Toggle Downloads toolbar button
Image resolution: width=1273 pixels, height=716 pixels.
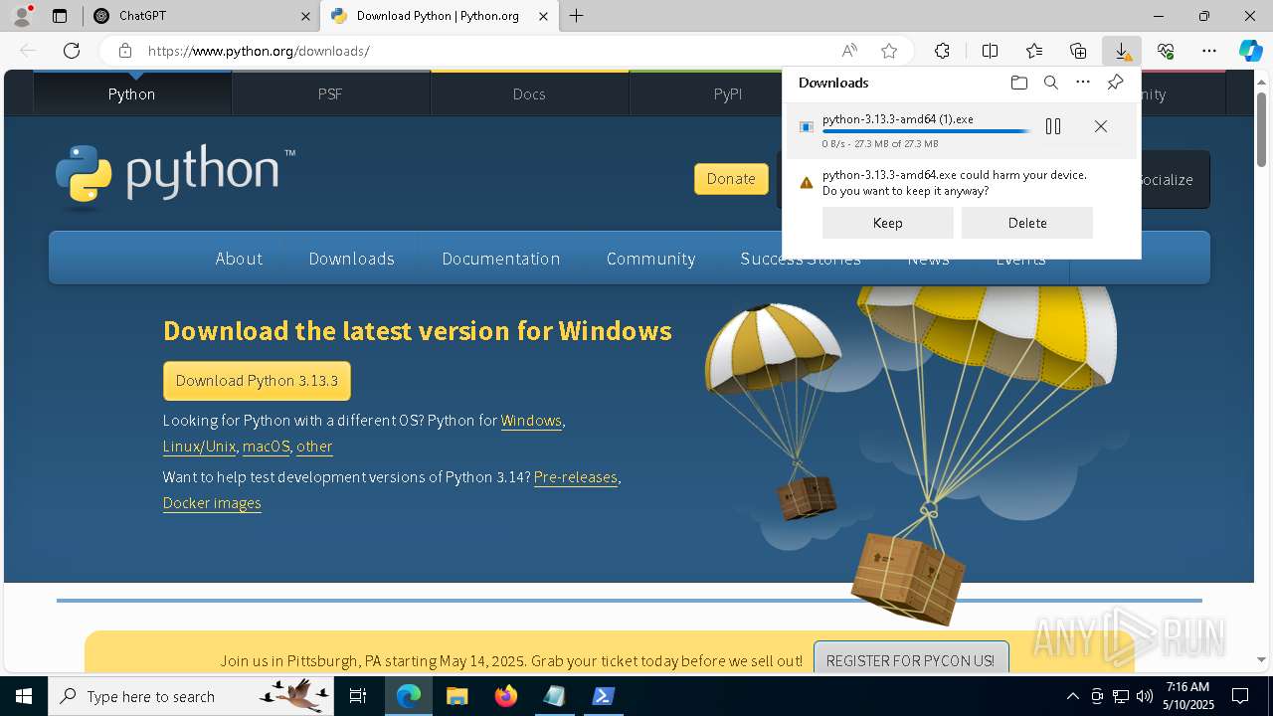1122,51
